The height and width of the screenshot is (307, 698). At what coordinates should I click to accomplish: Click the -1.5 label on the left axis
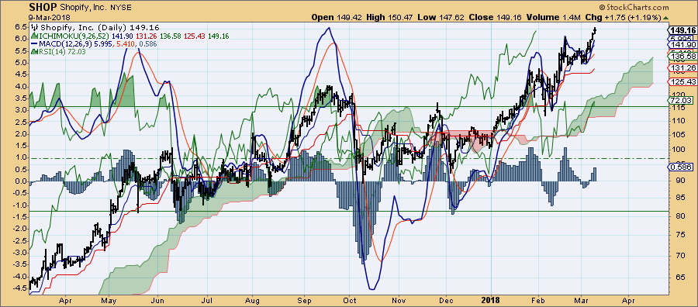pyautogui.click(x=20, y=216)
